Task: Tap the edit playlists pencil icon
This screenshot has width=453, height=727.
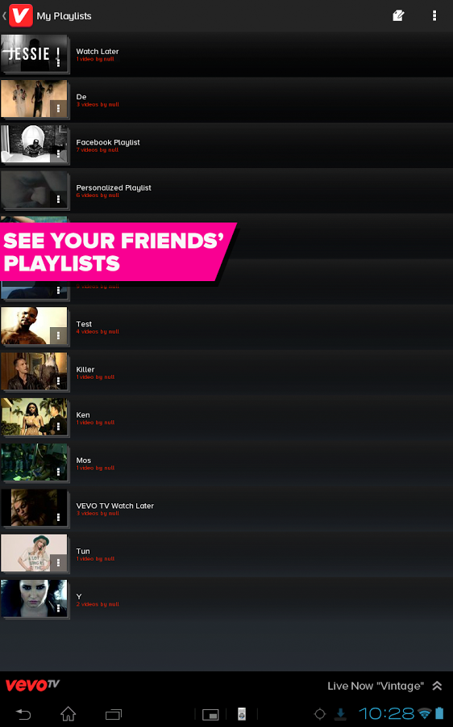Action: (x=398, y=16)
